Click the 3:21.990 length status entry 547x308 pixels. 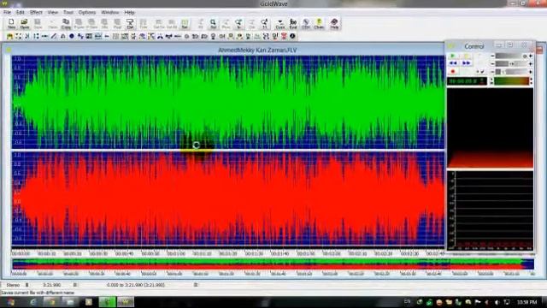pyautogui.click(x=51, y=285)
